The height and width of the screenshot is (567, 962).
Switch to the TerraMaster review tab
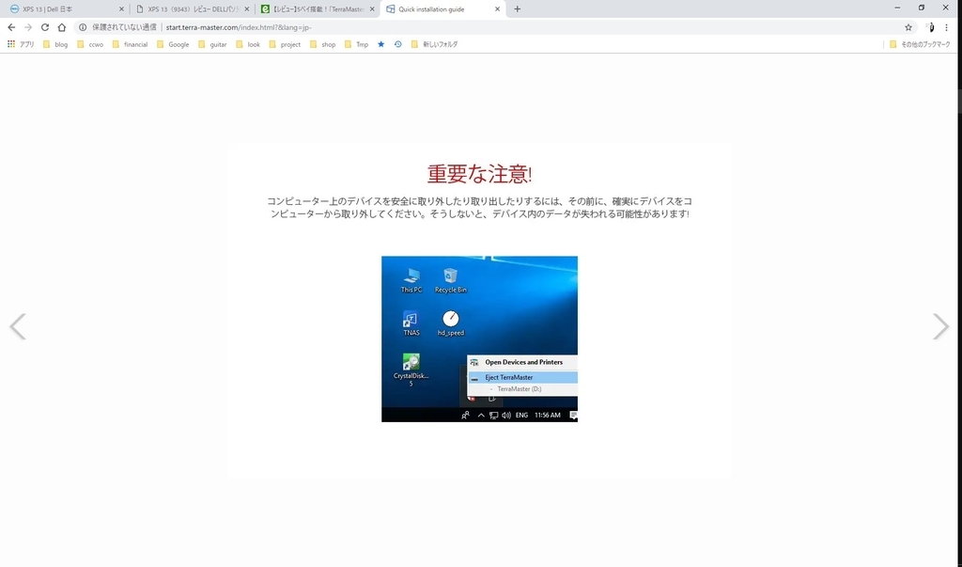coord(318,9)
